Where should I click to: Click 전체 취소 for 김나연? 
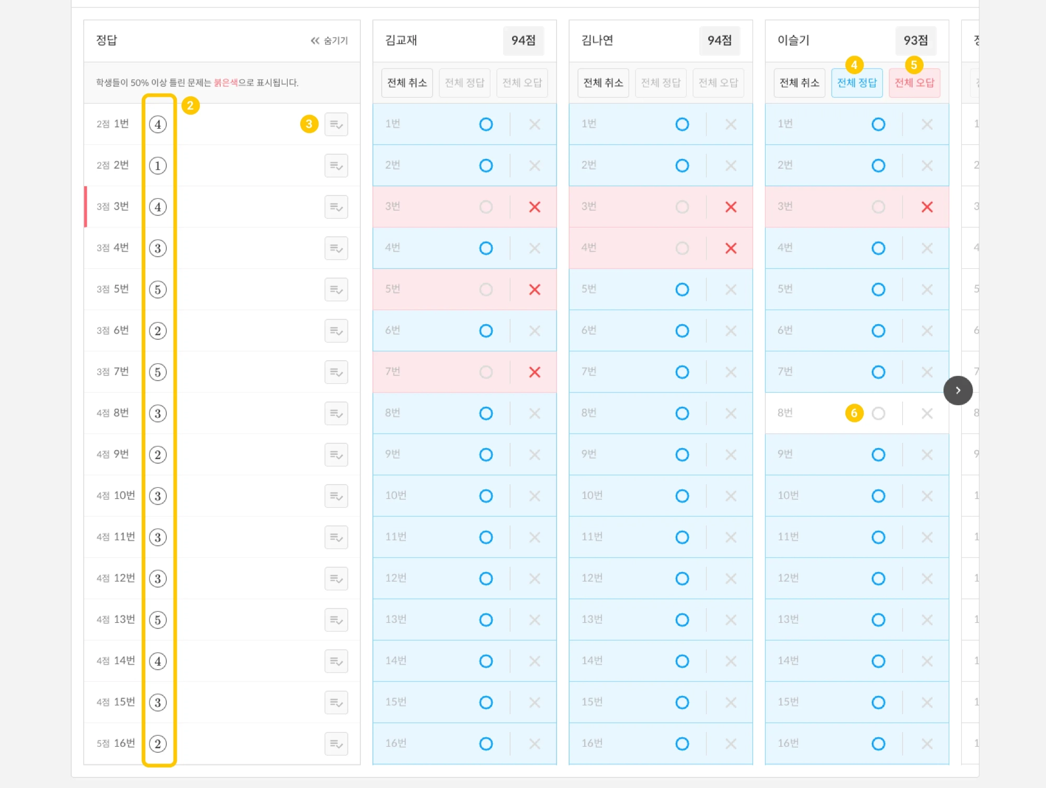click(x=603, y=83)
